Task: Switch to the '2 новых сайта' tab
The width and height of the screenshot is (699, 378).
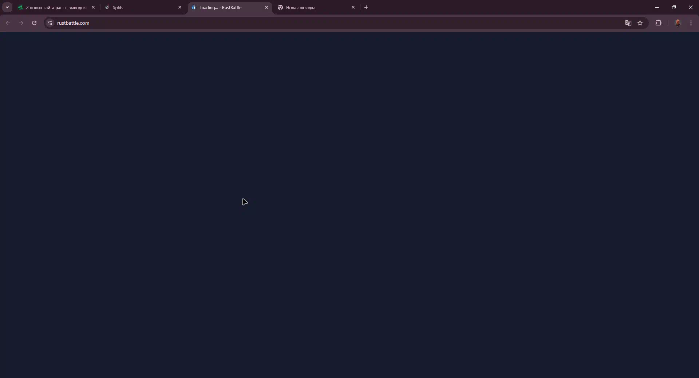Action: [56, 7]
